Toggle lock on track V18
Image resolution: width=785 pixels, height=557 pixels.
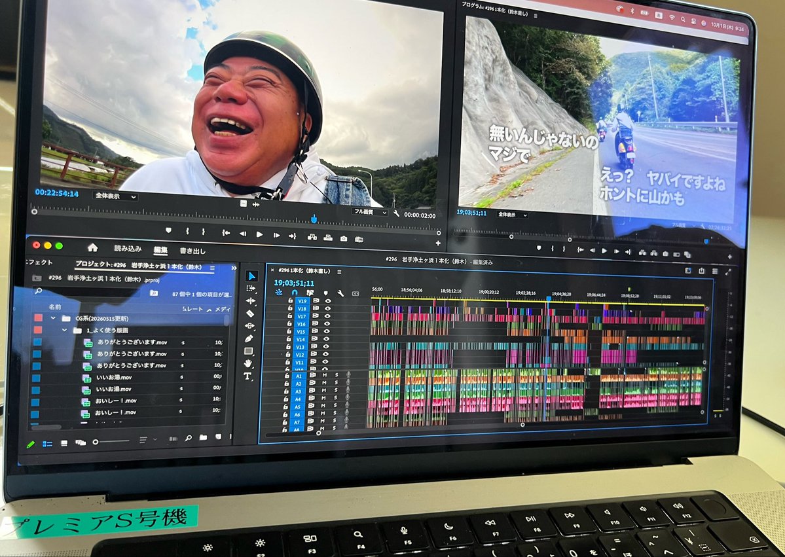coord(290,309)
